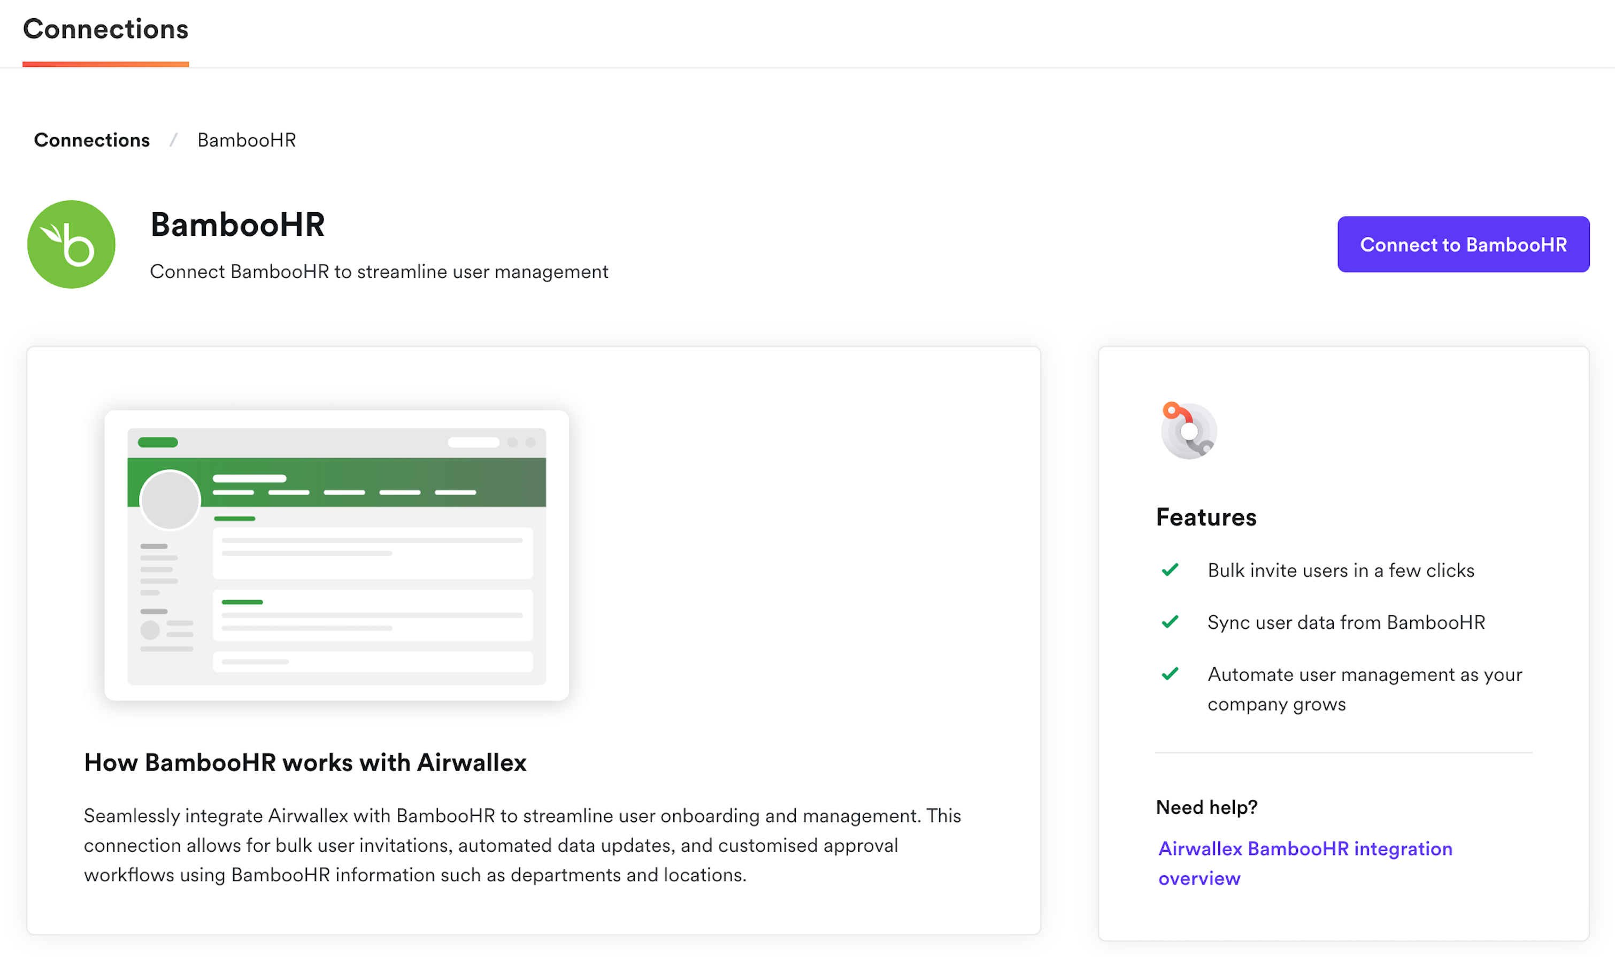Image resolution: width=1615 pixels, height=957 pixels.
Task: Click the streamline user management subtitle
Action: (x=379, y=272)
